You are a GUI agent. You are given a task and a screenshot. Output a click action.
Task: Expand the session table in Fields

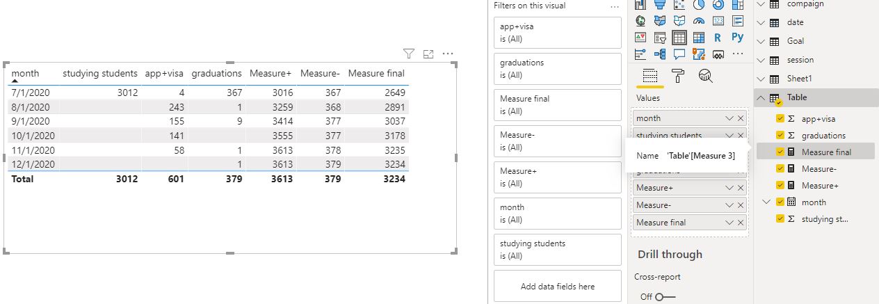[x=761, y=60]
